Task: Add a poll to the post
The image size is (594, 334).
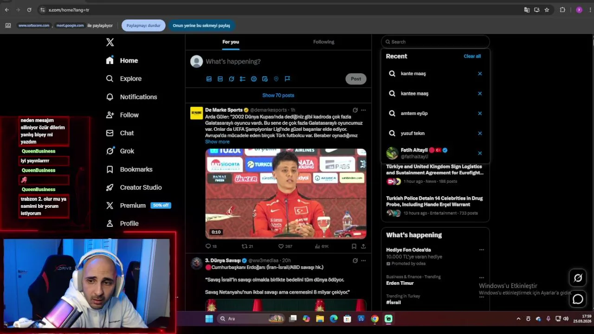Action: tap(242, 79)
